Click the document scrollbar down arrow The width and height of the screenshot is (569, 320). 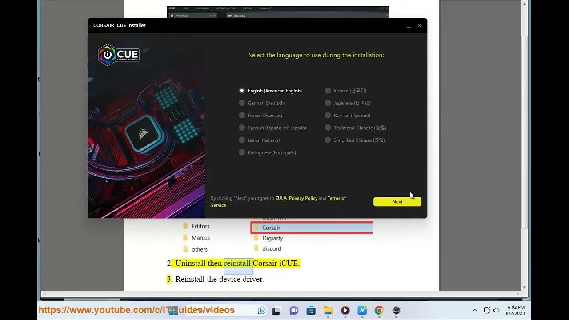coord(525,288)
